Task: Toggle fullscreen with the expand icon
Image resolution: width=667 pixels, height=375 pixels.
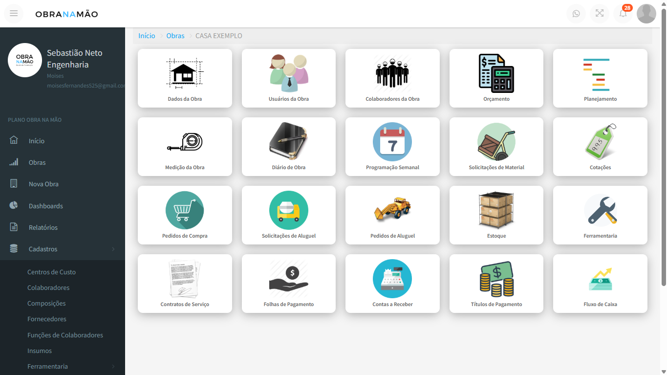Action: [x=600, y=14]
